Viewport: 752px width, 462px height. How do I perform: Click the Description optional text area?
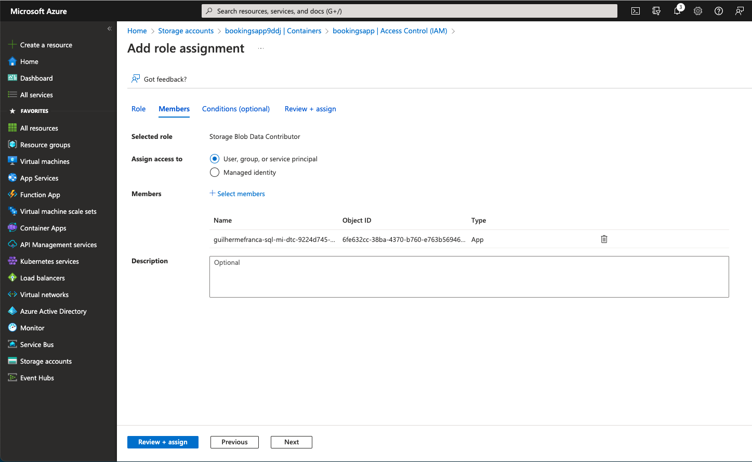(x=469, y=277)
